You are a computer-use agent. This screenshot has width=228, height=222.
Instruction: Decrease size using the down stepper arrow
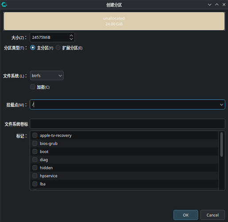[x=71, y=39]
